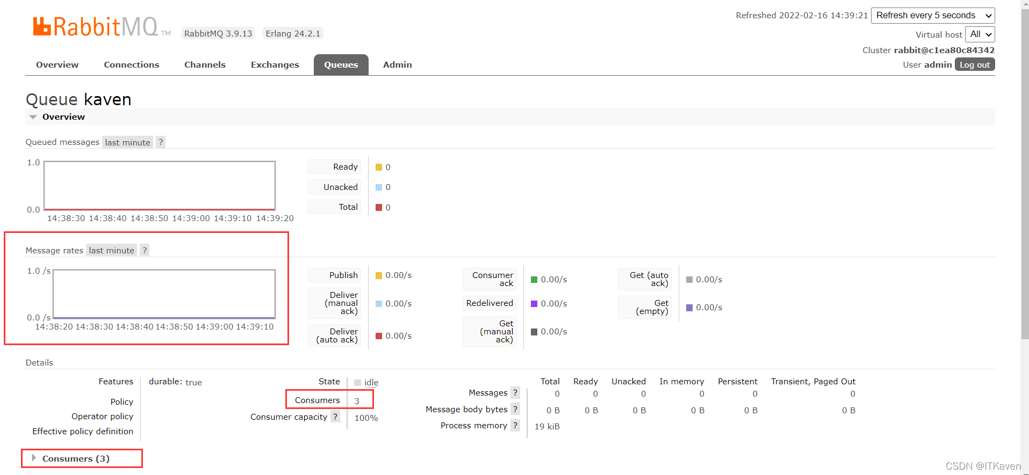
Task: Open help for Message rates chart
Action: 144,250
